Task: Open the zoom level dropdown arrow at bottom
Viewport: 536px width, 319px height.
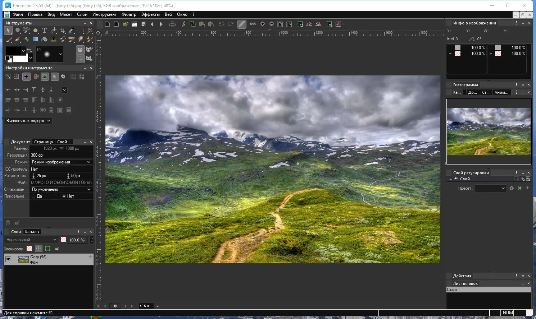Action: point(158,306)
